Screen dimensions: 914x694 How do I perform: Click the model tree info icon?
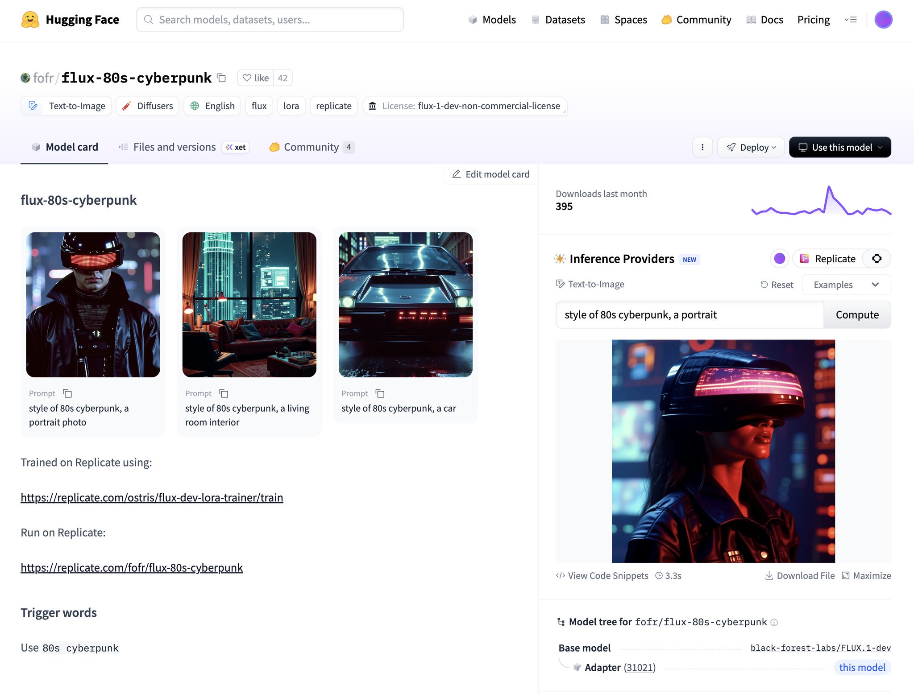[774, 623]
